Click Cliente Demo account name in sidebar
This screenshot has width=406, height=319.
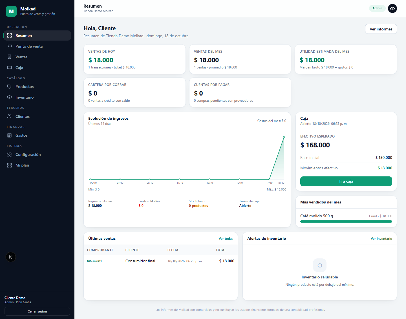(x=15, y=298)
